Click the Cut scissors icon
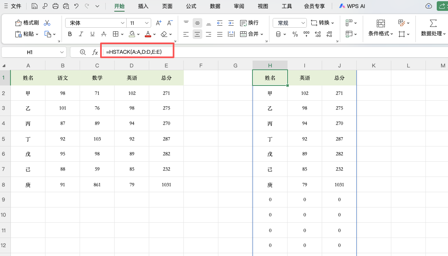Image resolution: width=448 pixels, height=256 pixels. [47, 23]
